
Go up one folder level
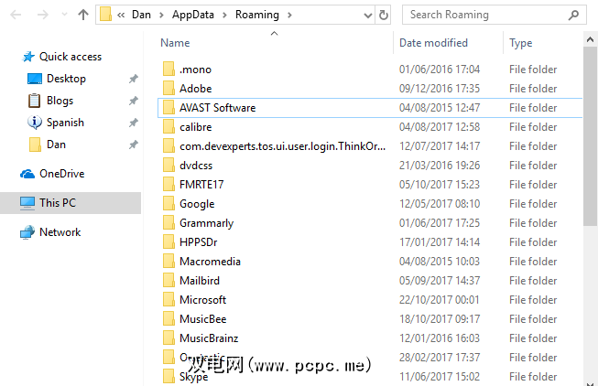click(x=83, y=15)
